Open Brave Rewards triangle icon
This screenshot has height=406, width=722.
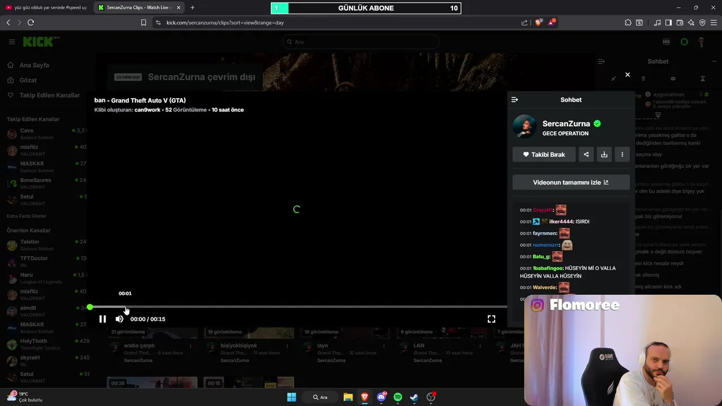click(552, 23)
